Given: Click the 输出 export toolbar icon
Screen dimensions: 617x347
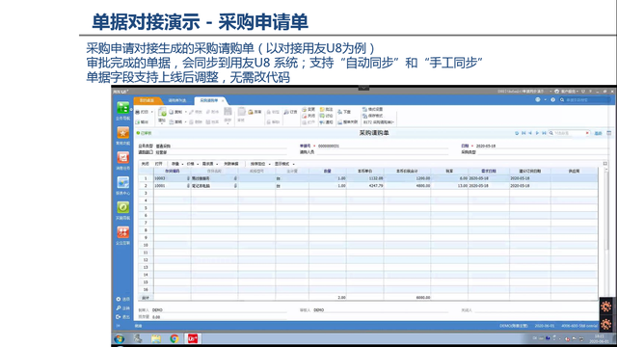Looking at the screenshot, I should (137, 122).
